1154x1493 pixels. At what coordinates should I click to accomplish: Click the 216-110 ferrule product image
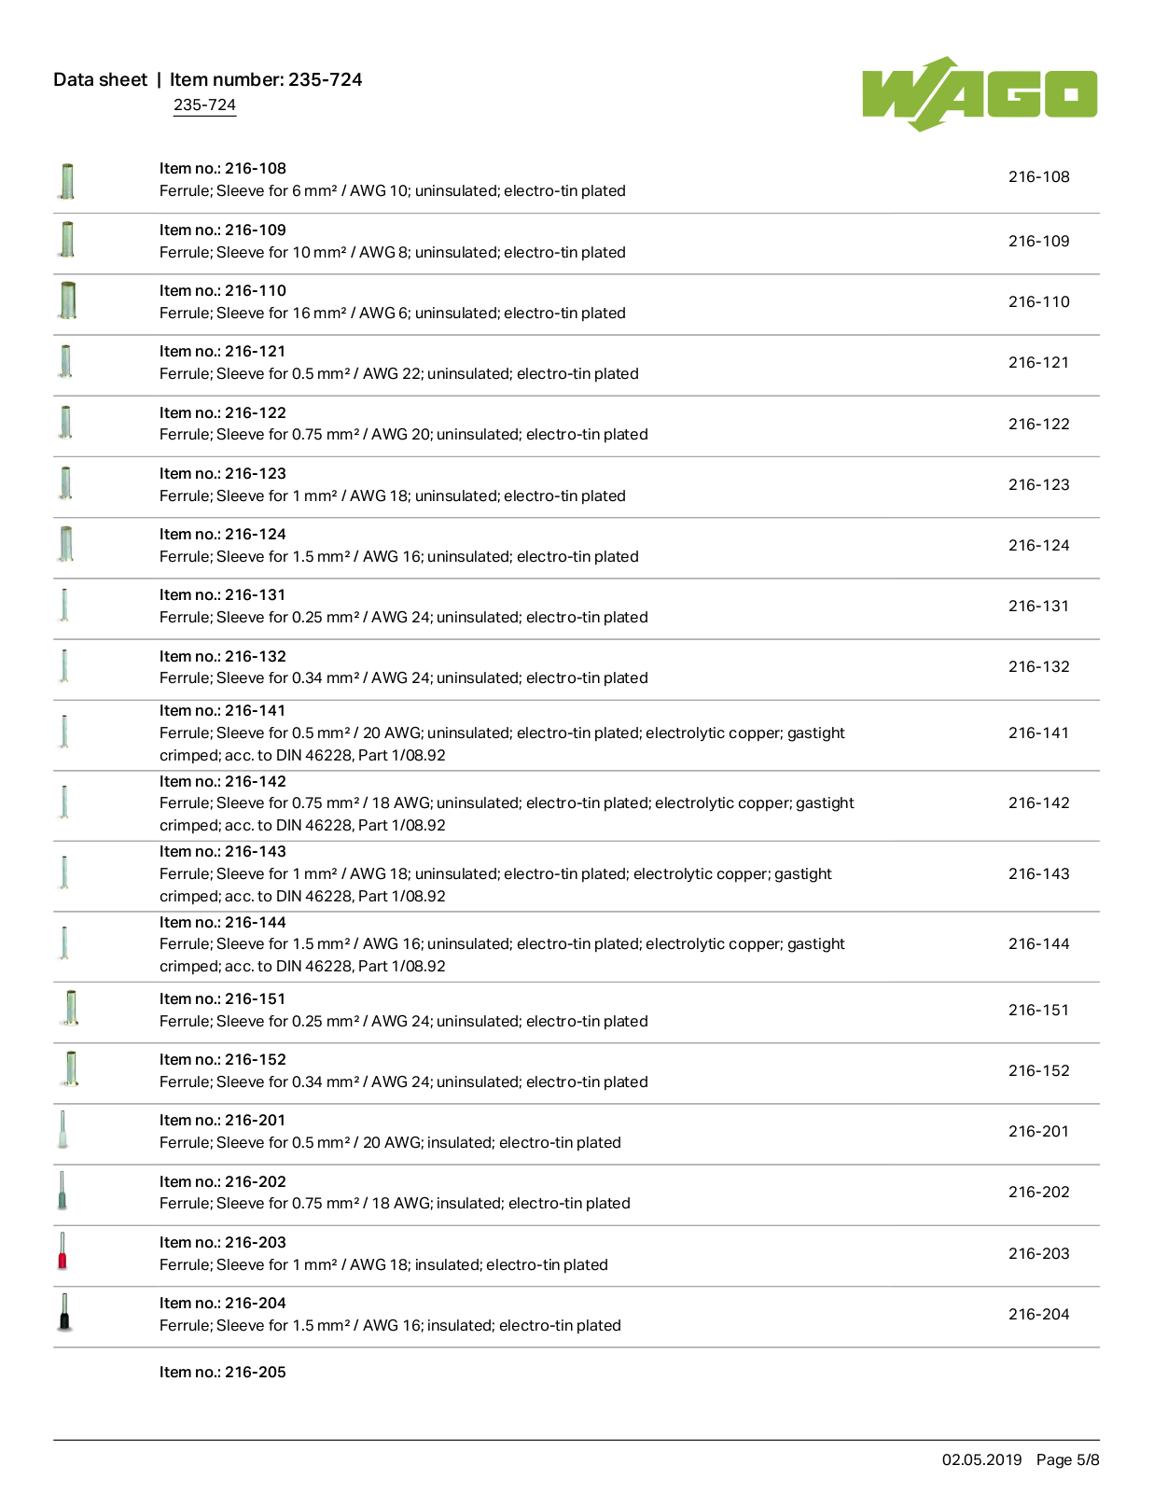click(67, 301)
